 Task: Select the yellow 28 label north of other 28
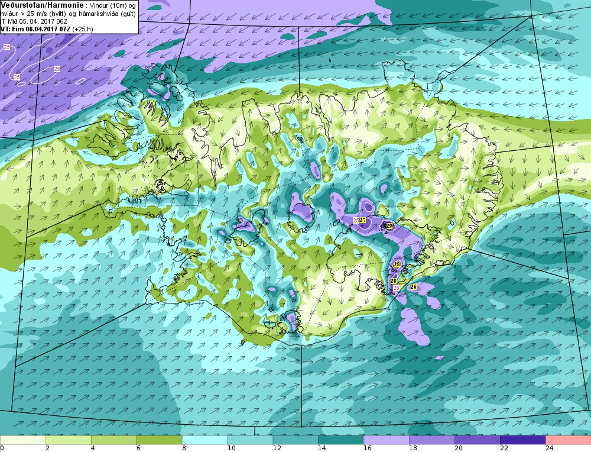[x=397, y=264]
